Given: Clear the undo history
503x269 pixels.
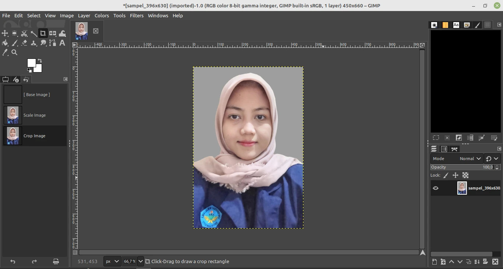Looking at the screenshot, I should (56, 262).
